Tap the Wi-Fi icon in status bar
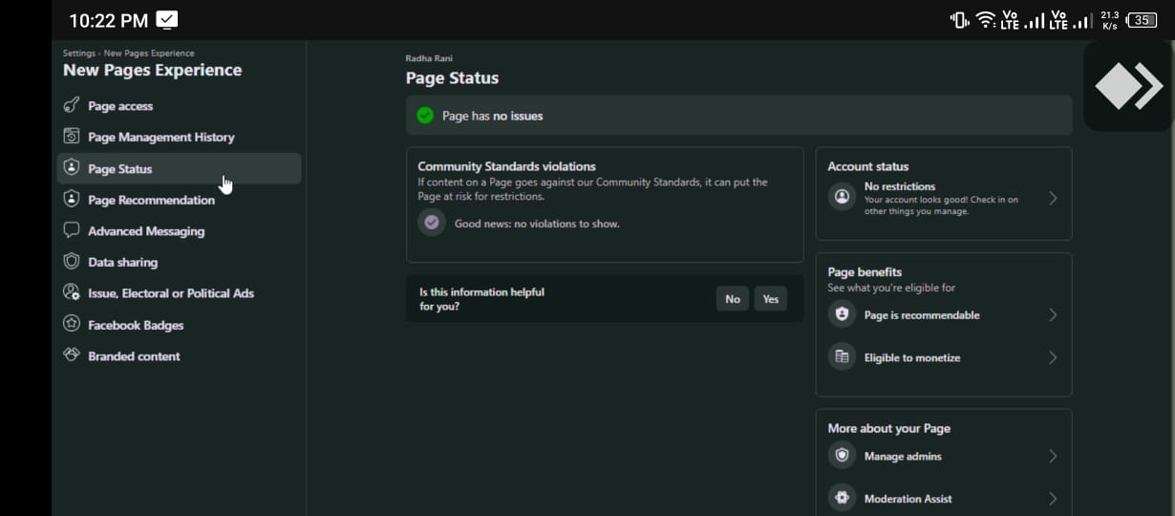The height and width of the screenshot is (516, 1175). click(985, 20)
